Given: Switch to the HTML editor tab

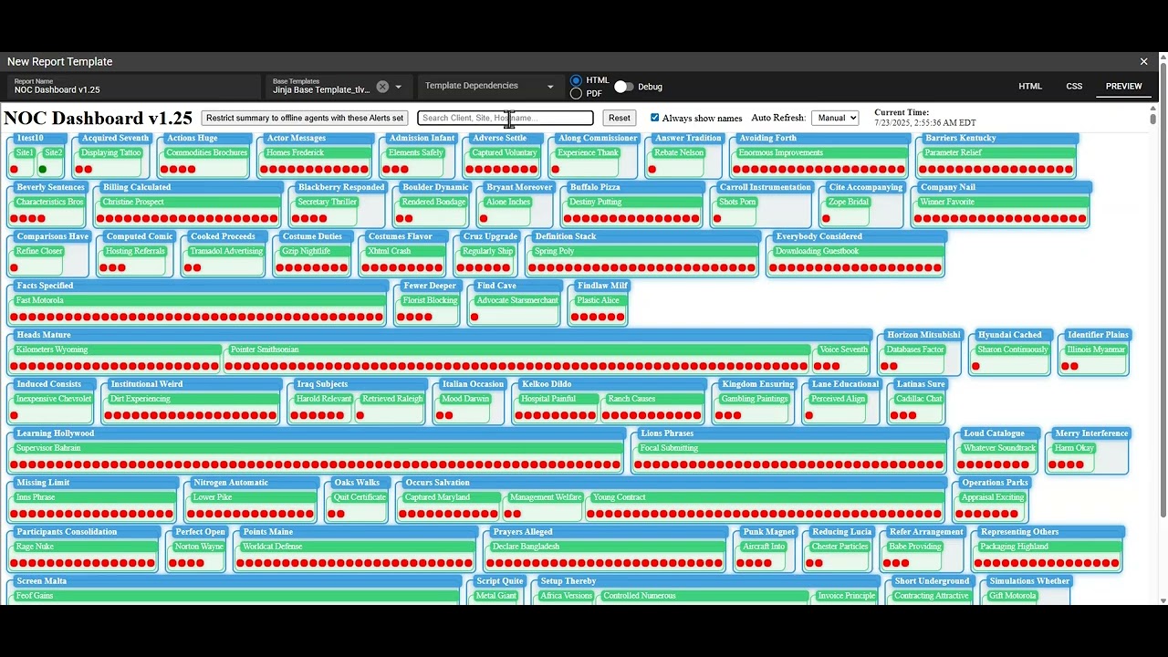Looking at the screenshot, I should coord(1030,86).
